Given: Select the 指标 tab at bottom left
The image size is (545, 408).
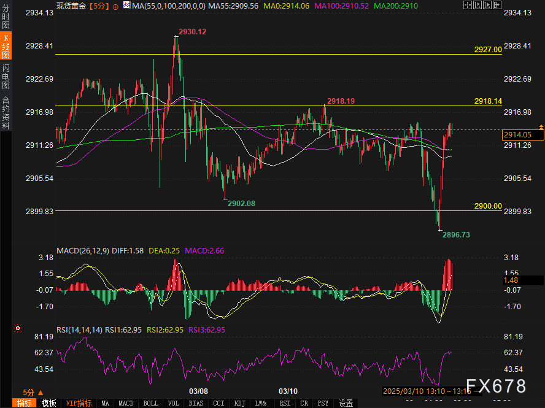Looking at the screenshot, I should [25, 403].
